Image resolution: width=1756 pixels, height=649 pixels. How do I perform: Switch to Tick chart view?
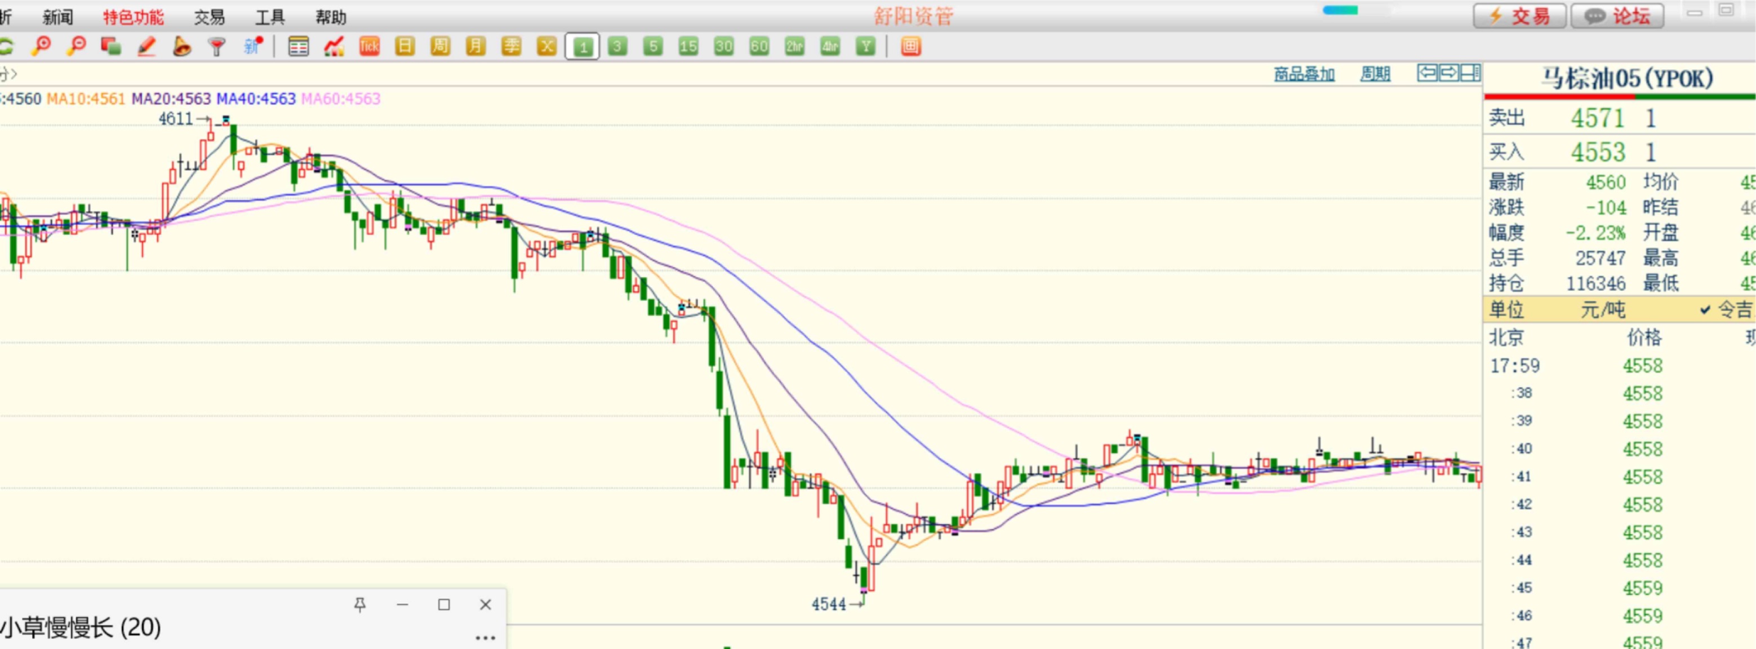[x=369, y=46]
